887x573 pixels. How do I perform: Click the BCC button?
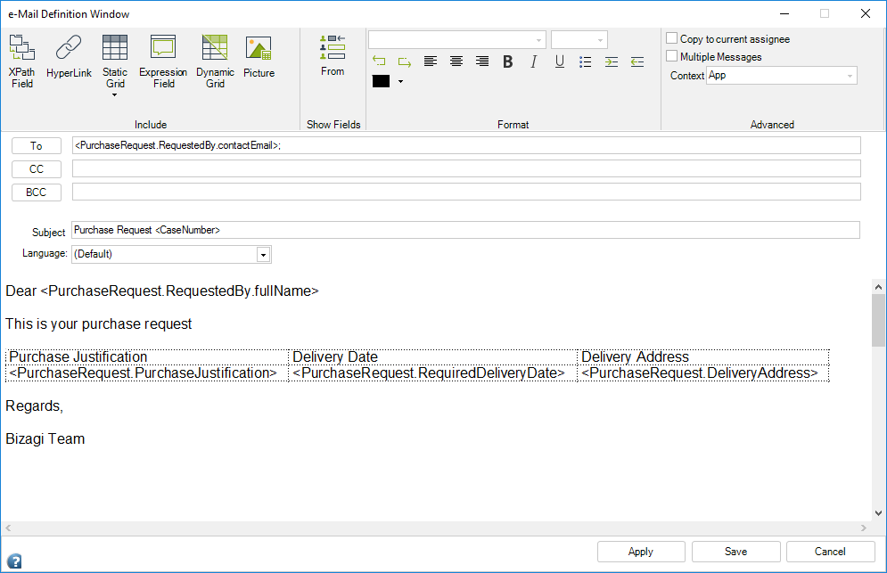click(37, 192)
